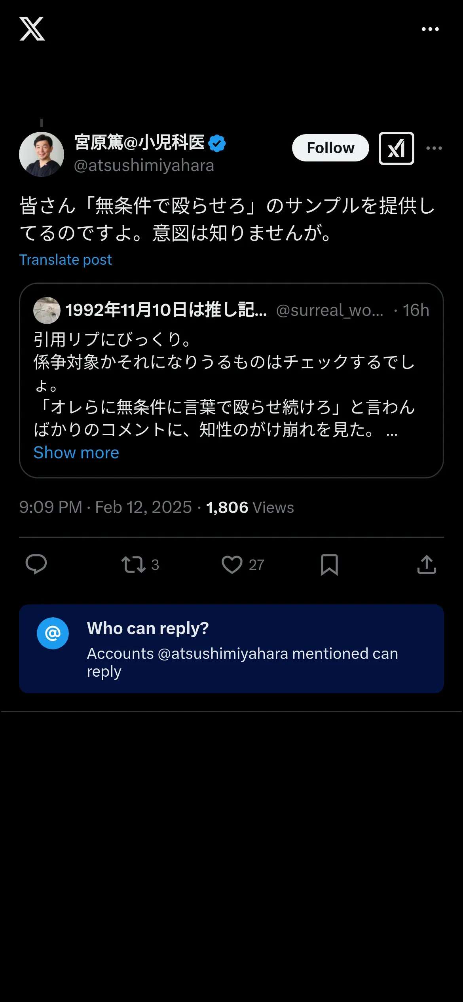Click the blue verified badge
463x1002 pixels.
pos(217,143)
